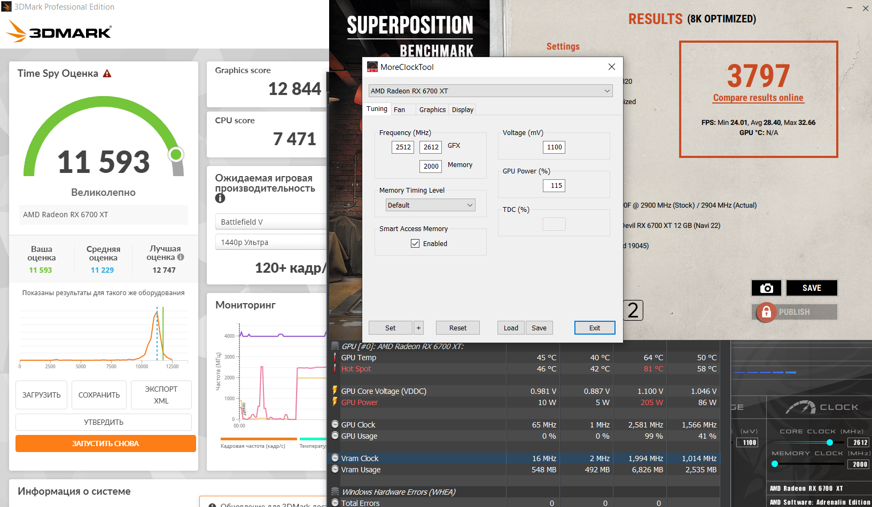This screenshot has width=872, height=507.
Task: Open the Graphics tab in MoreClockTool
Action: [x=432, y=109]
